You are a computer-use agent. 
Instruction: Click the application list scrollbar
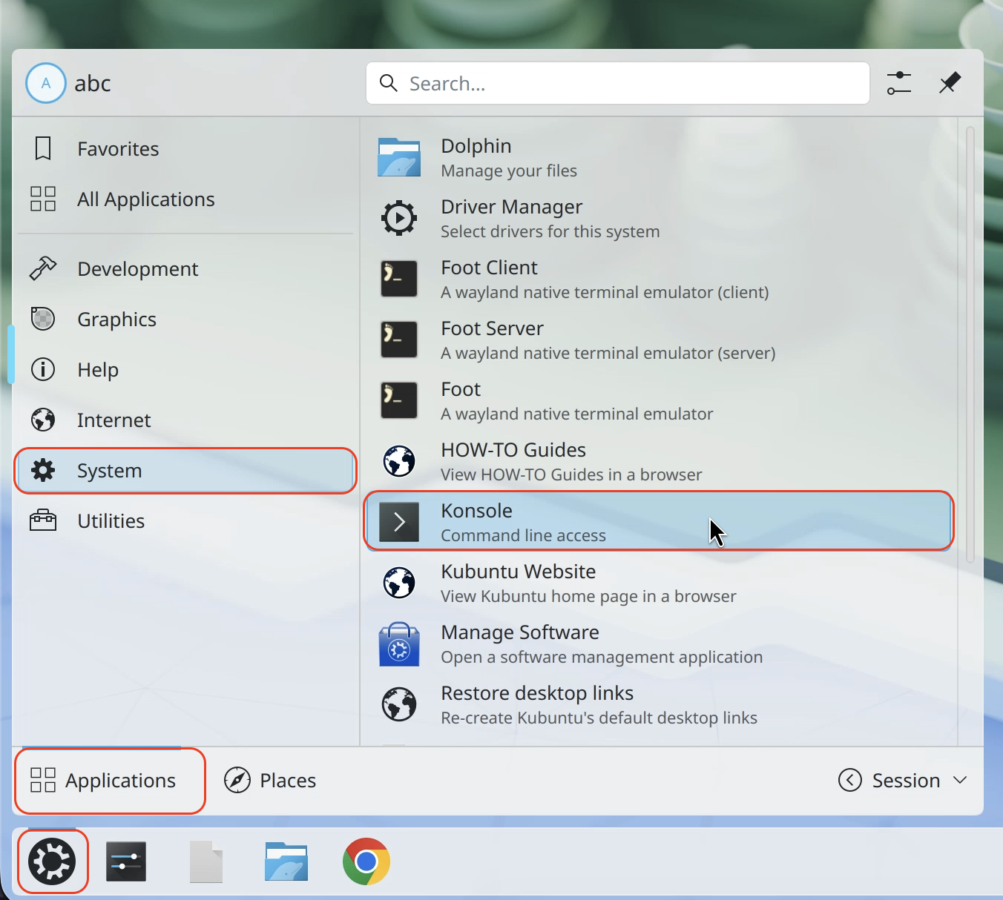coord(970,345)
